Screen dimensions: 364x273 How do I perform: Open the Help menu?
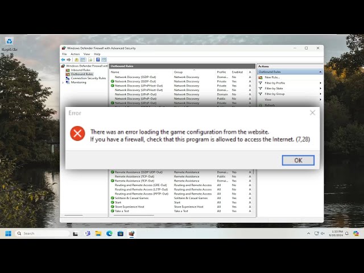pos(97,54)
